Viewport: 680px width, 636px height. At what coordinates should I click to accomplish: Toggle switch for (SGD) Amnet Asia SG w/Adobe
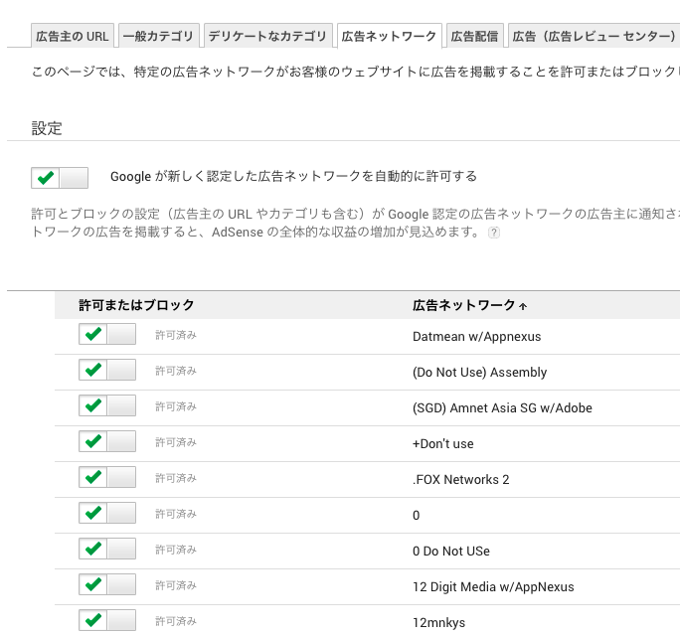pyautogui.click(x=107, y=405)
